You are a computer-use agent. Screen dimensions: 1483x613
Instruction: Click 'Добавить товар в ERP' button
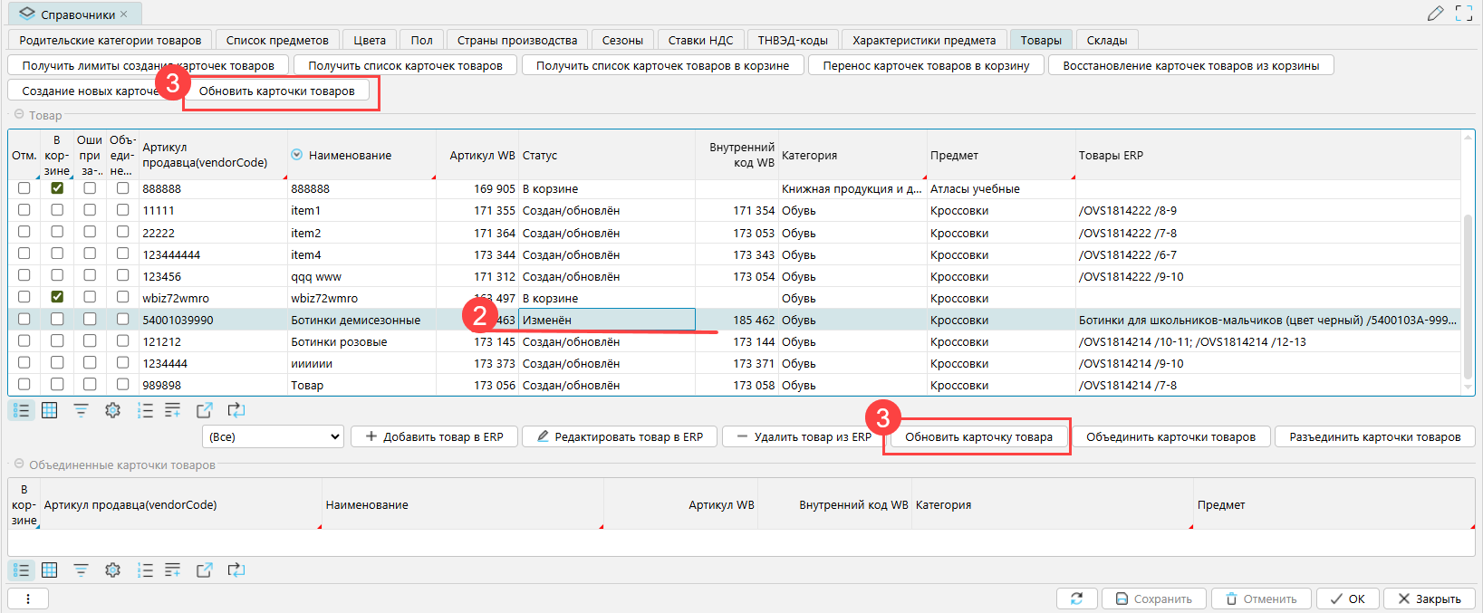pos(434,436)
